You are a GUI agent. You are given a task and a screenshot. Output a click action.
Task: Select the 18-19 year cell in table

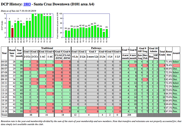click(4, 111)
